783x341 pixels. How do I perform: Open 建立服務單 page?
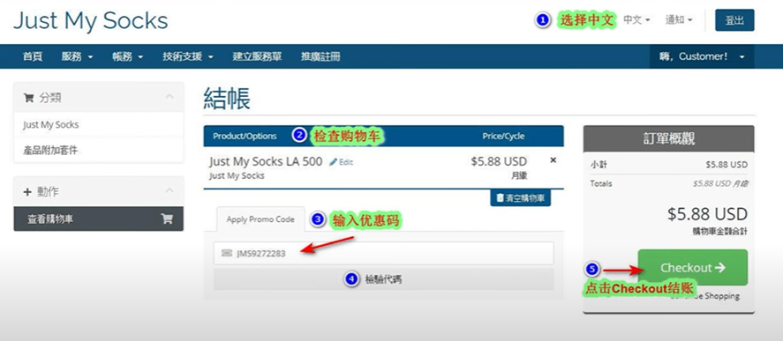click(x=257, y=56)
